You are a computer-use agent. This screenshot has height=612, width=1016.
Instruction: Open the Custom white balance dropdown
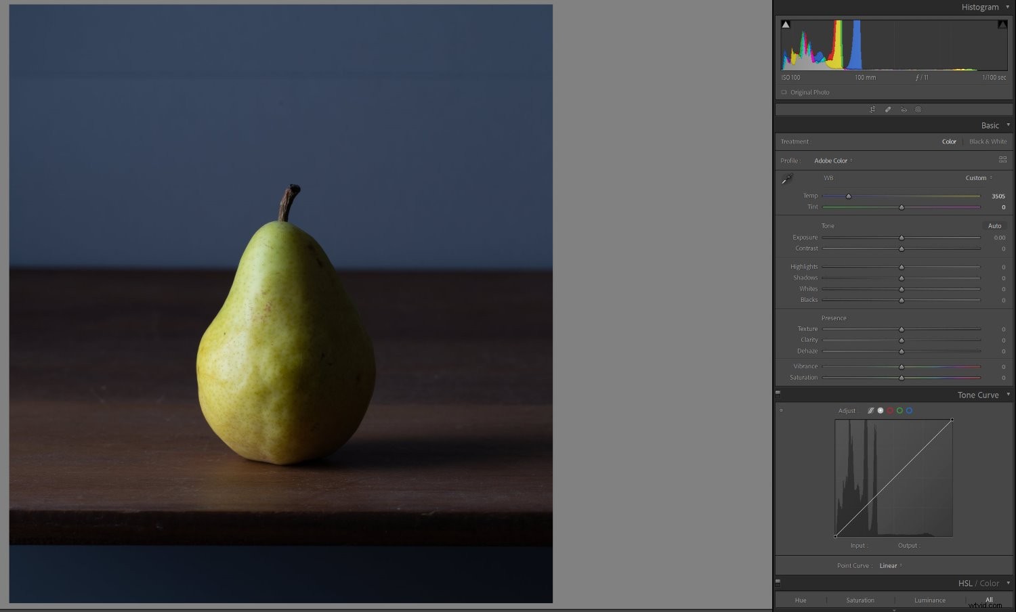coord(978,178)
